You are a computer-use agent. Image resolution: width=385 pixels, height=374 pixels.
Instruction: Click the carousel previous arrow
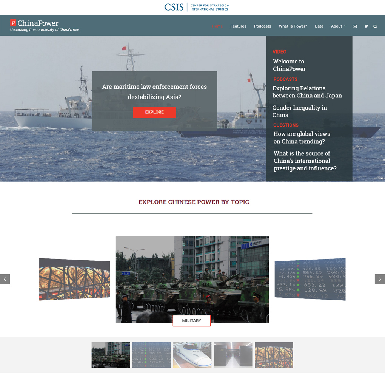[5, 279]
